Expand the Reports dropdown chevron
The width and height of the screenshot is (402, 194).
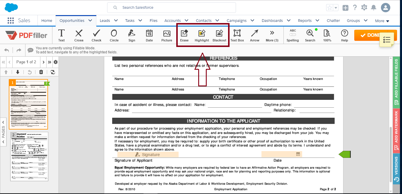tap(317, 20)
